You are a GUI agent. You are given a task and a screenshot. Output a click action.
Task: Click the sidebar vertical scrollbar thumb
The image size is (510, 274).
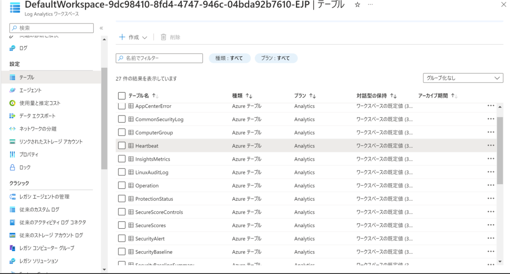(x=104, y=119)
